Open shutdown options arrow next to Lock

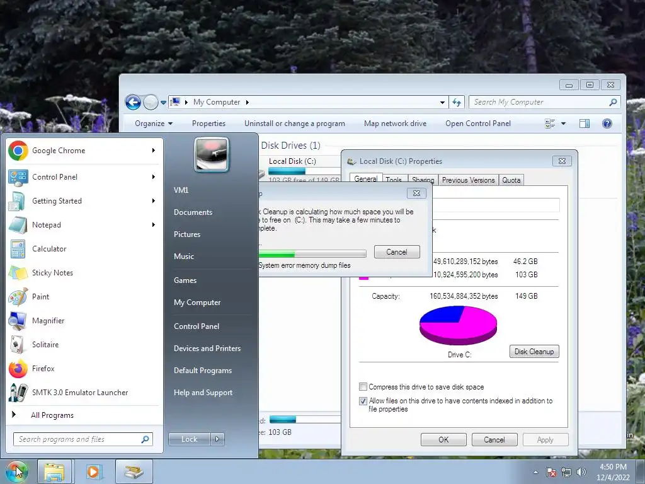(x=217, y=439)
